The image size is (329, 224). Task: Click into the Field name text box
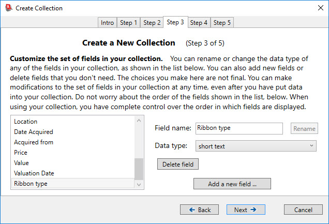click(238, 128)
